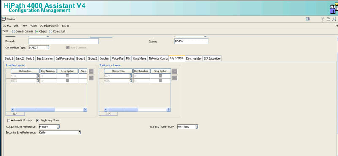Viewport: 338px width, 156px height.
Task: Uncheck the Single Key Mode checkbox
Action: point(38,120)
